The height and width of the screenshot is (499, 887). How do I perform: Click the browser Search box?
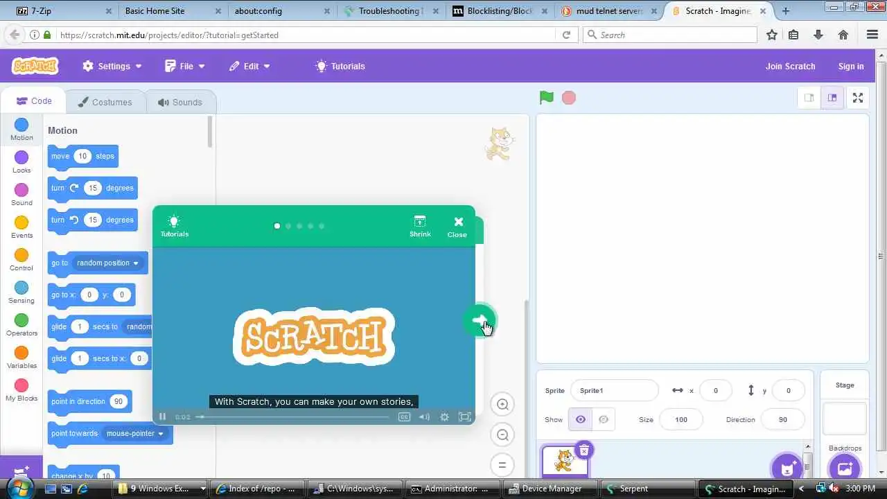click(x=669, y=35)
